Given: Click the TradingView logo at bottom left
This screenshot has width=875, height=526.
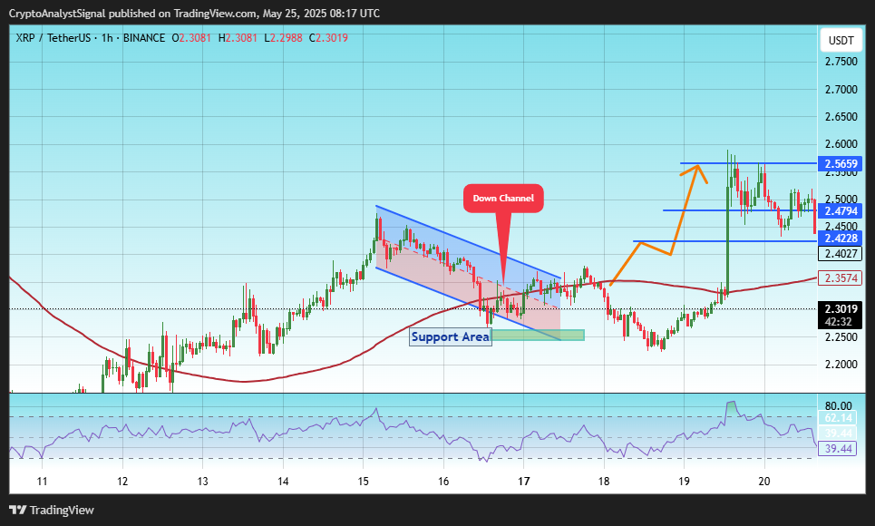Looking at the screenshot, I should point(52,510).
